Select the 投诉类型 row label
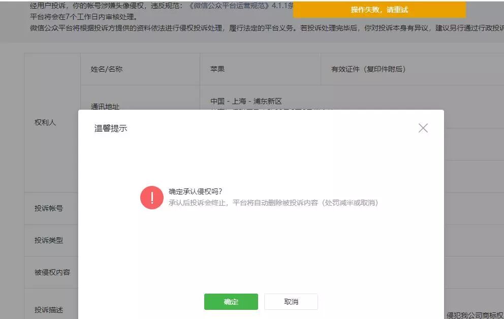The height and width of the screenshot is (319, 504). (x=49, y=240)
